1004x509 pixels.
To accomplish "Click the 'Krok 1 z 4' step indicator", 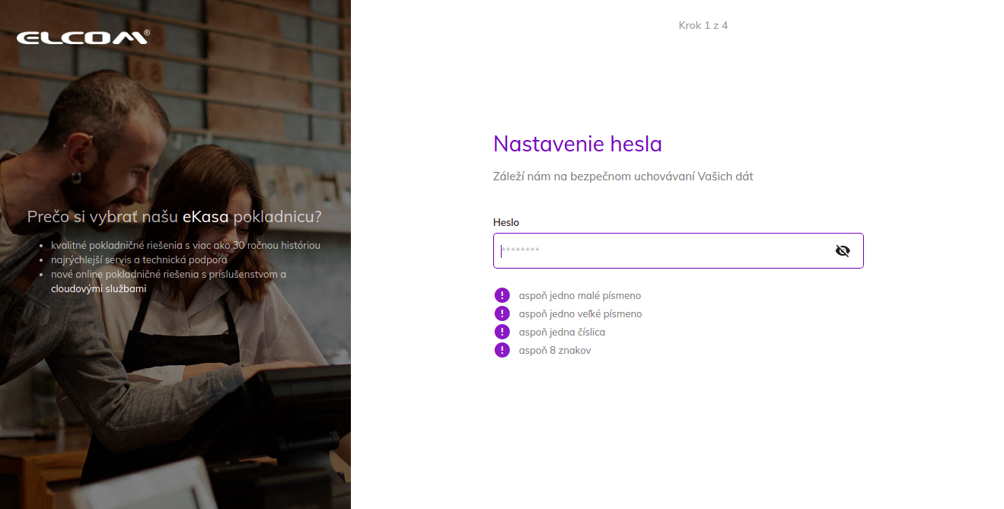I will click(703, 25).
